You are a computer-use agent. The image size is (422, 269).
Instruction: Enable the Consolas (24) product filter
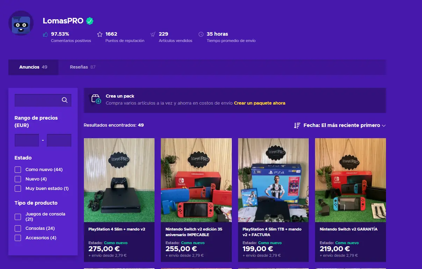pyautogui.click(x=18, y=228)
